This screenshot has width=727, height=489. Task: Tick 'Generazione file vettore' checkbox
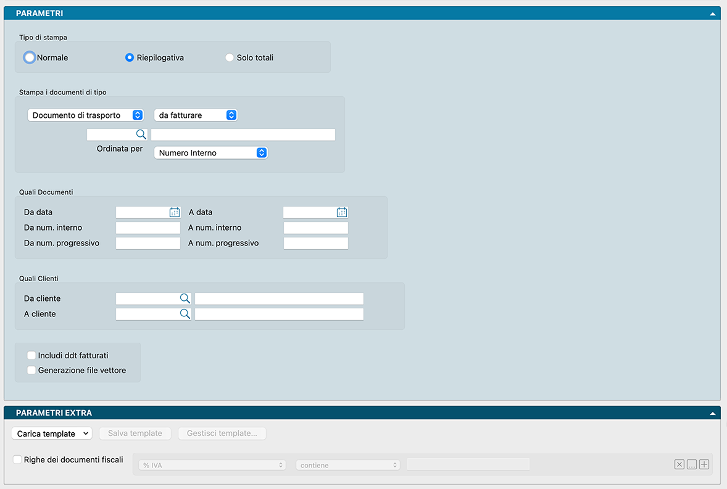(x=31, y=371)
